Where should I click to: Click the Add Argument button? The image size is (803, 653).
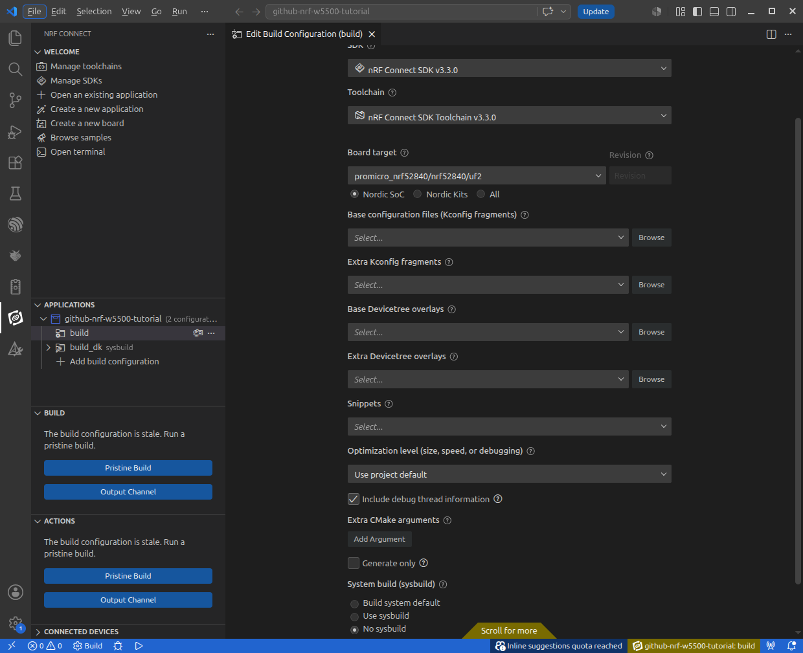click(x=379, y=539)
